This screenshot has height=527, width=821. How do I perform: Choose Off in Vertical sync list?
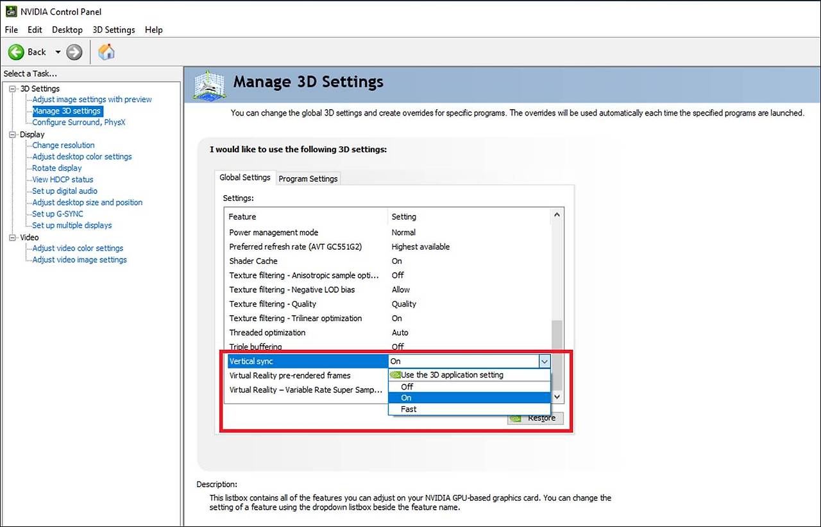(470, 386)
